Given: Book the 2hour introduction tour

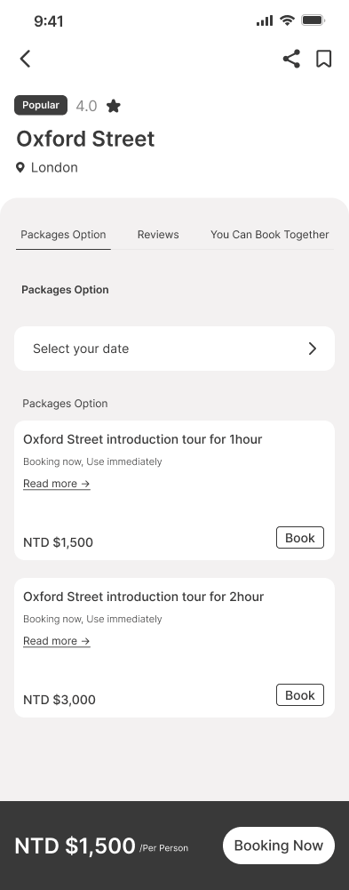Looking at the screenshot, I should pyautogui.click(x=299, y=694).
